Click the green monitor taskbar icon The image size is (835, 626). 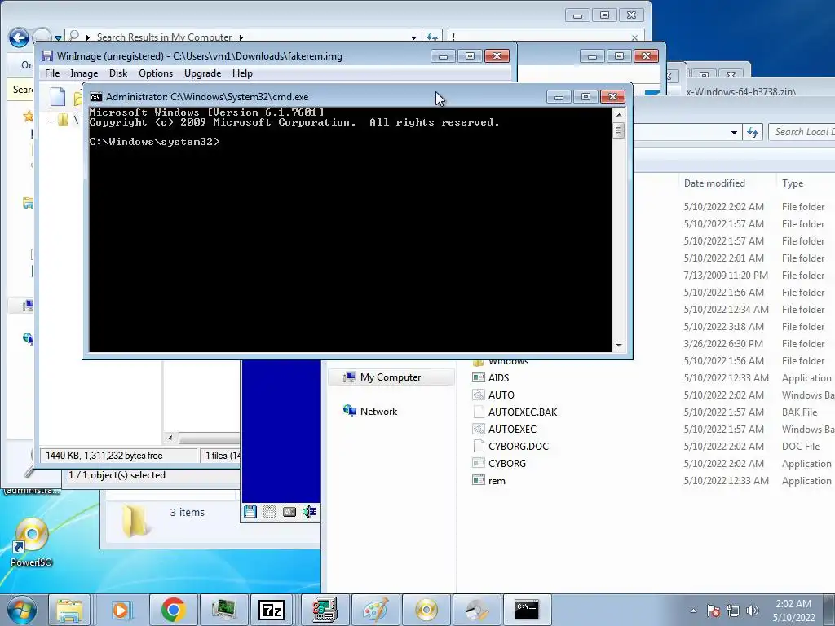click(224, 610)
